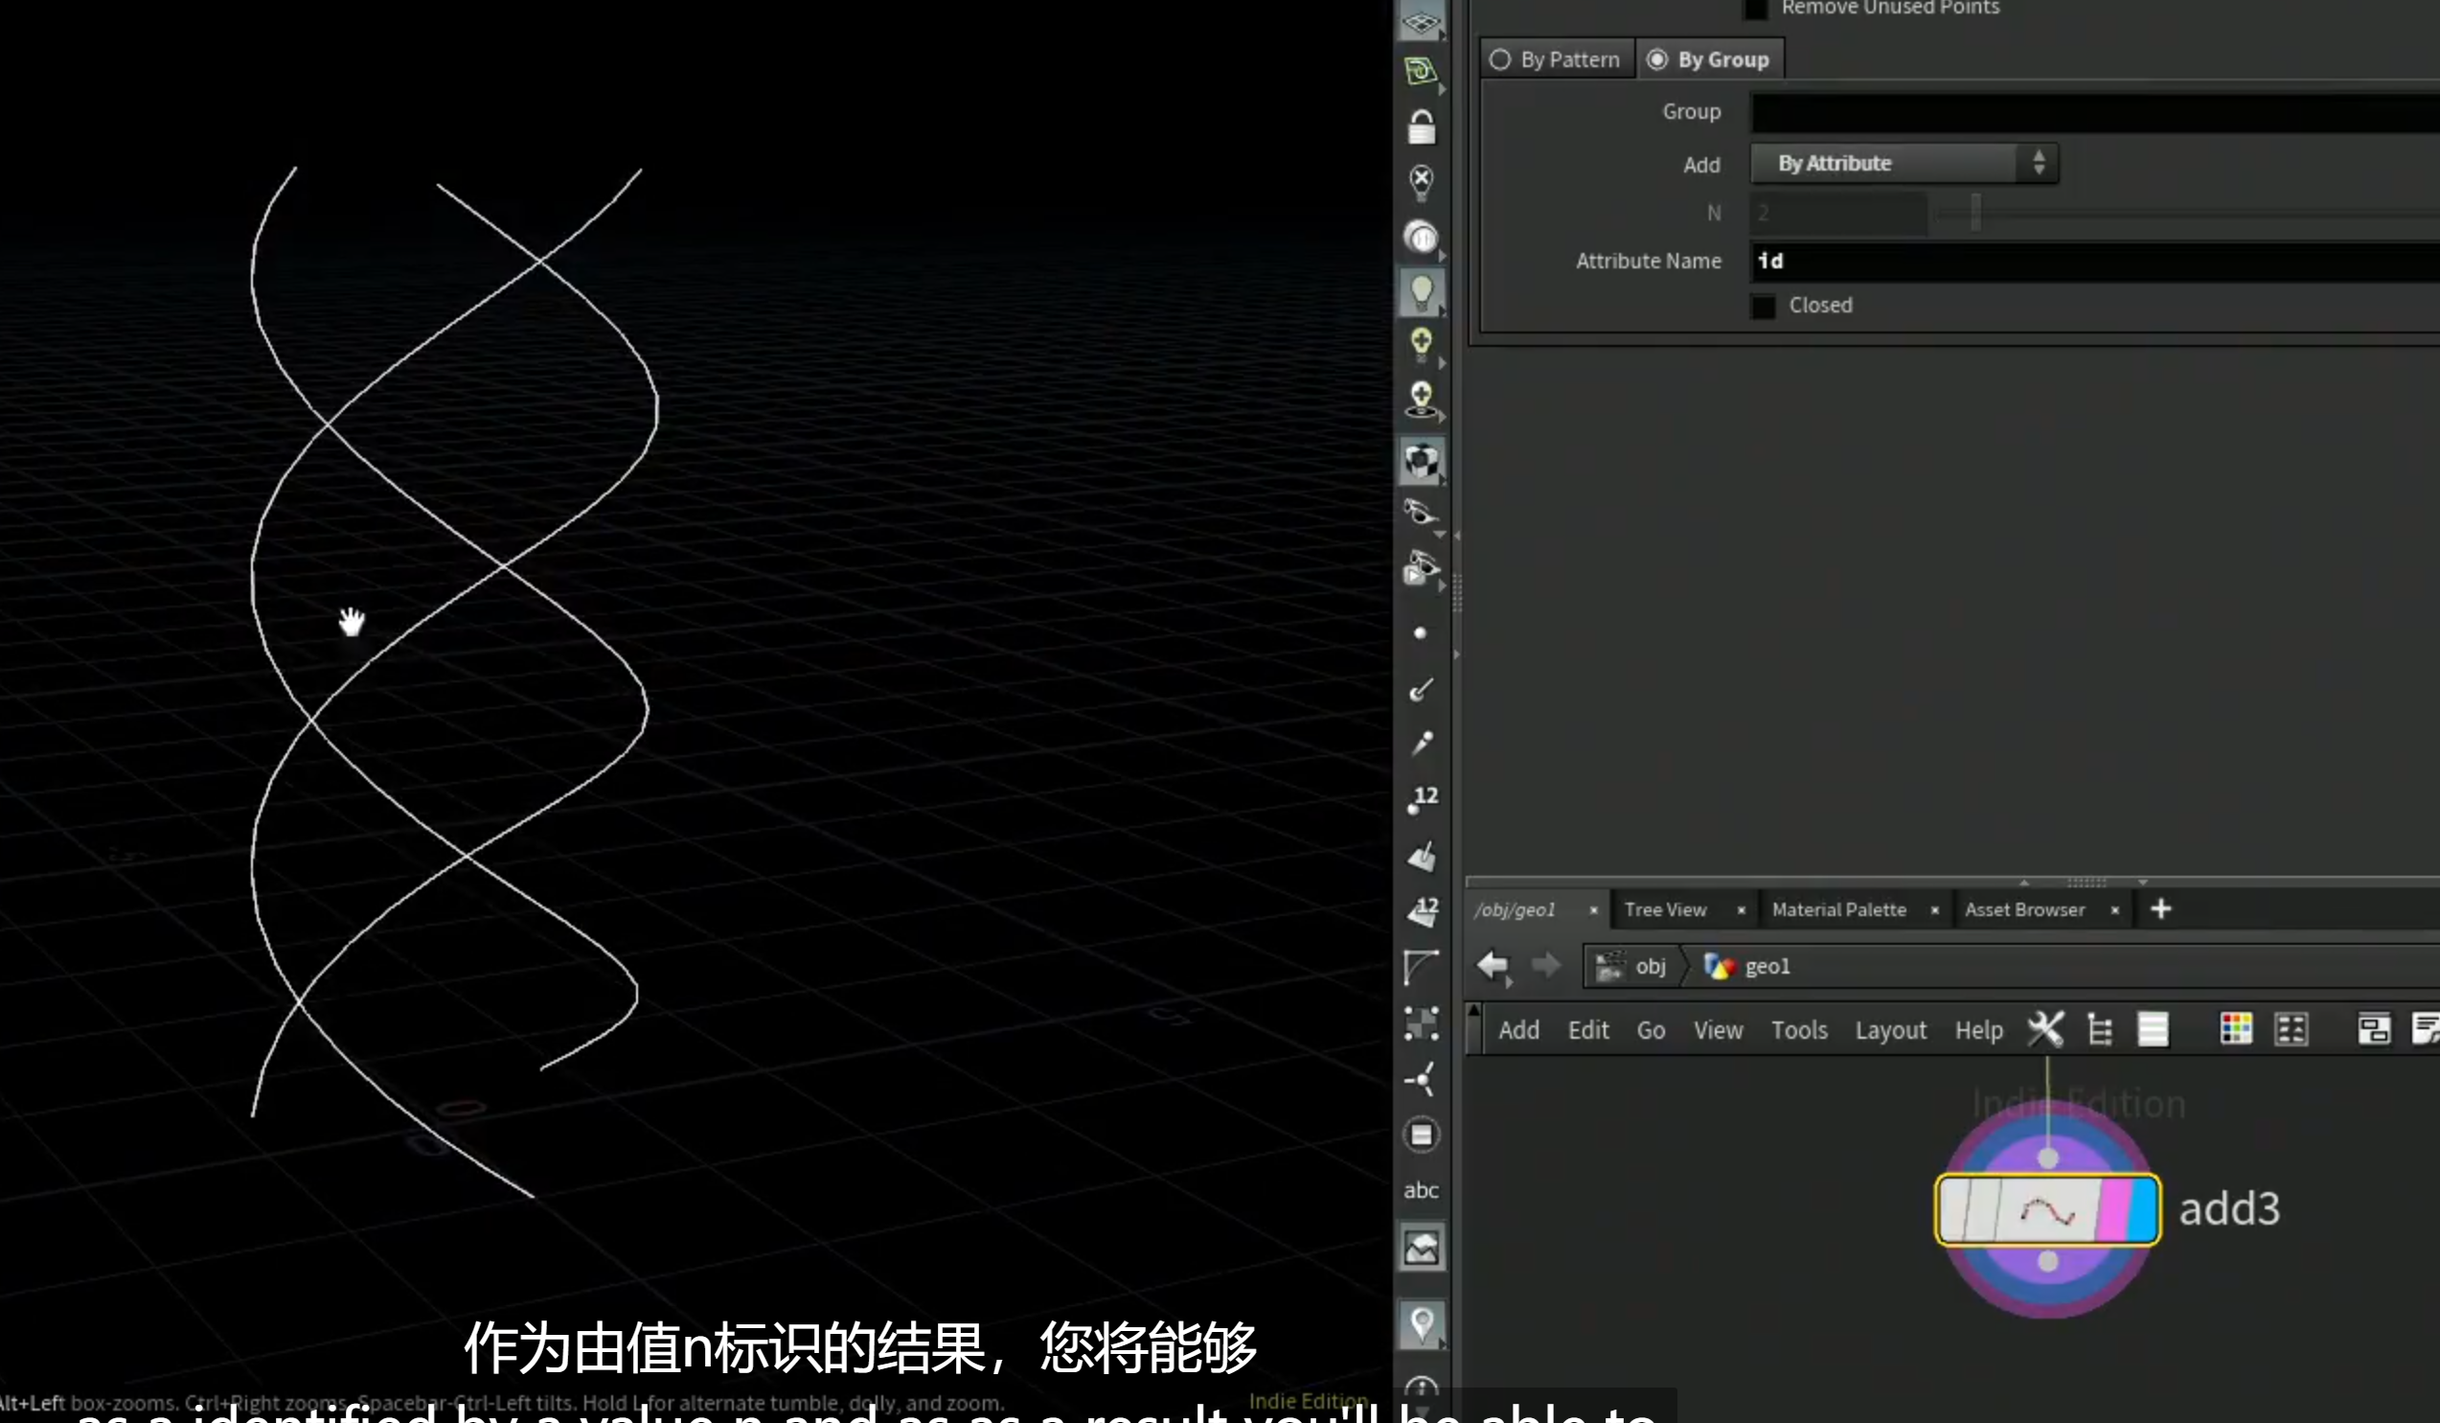Navigate to the geo1 path segment
The height and width of the screenshot is (1423, 2440).
click(x=1747, y=967)
